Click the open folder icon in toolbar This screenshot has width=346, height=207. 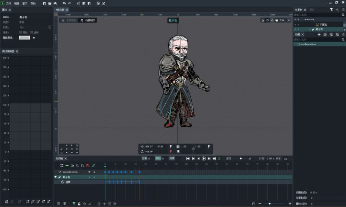pos(50,3)
